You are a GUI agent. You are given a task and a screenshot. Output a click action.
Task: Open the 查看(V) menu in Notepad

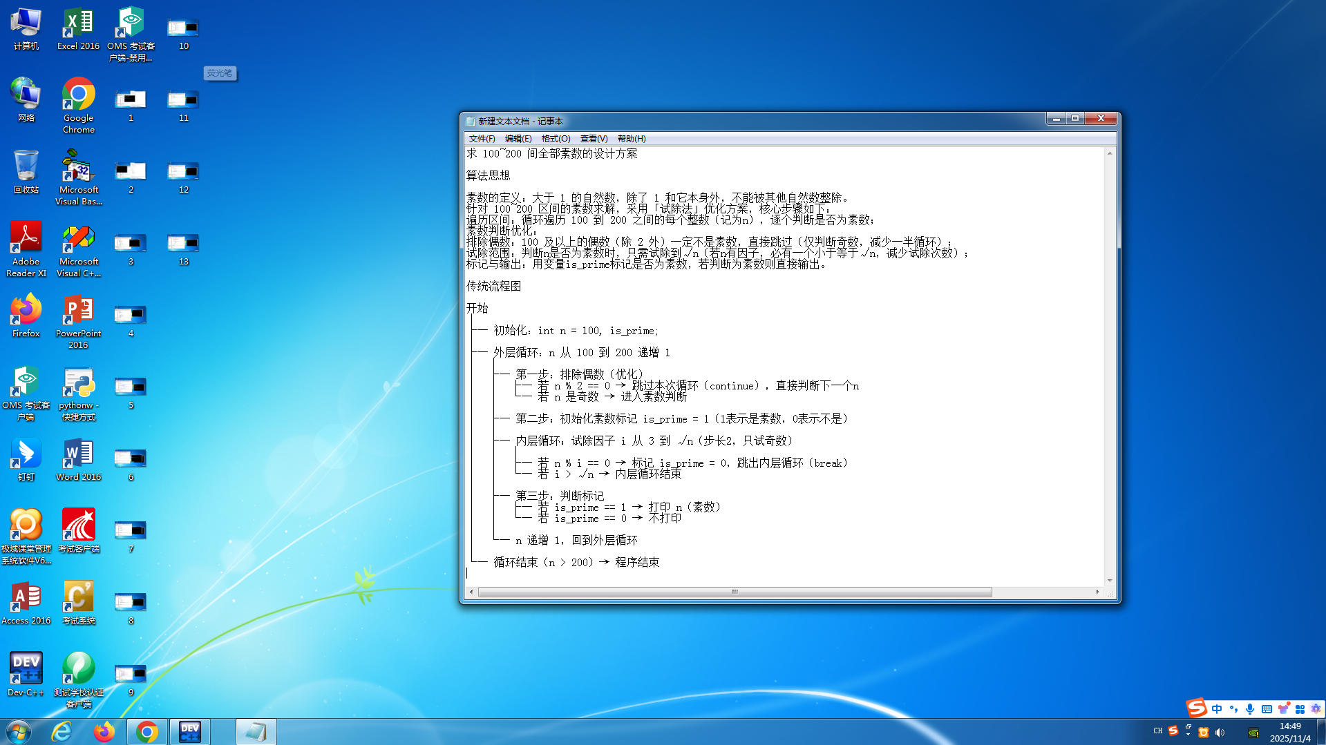[x=594, y=139]
